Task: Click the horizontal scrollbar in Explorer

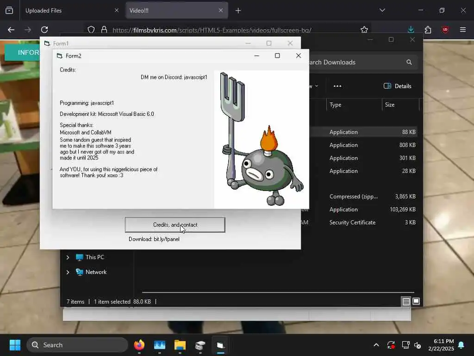Action: point(278,292)
